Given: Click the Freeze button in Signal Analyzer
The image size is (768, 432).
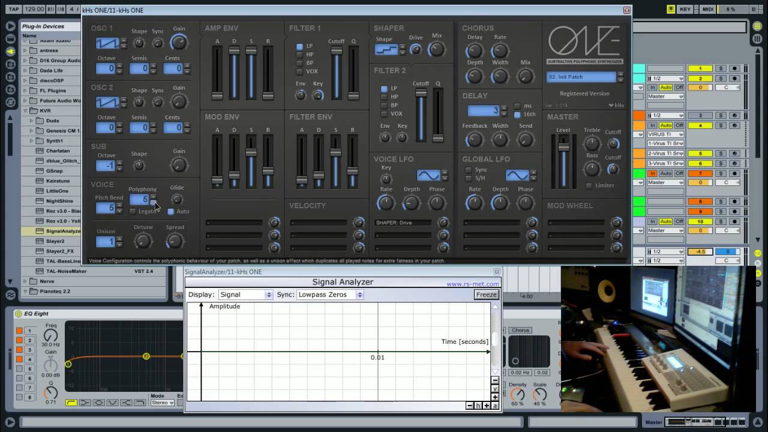Looking at the screenshot, I should tap(486, 295).
